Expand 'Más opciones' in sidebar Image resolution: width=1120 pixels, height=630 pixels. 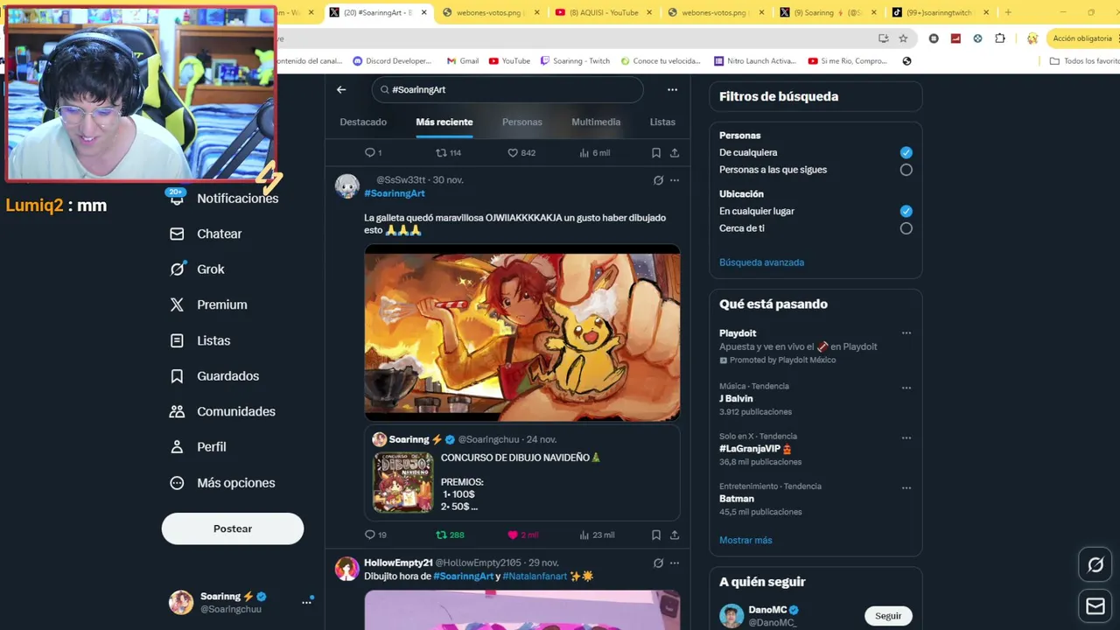(223, 483)
